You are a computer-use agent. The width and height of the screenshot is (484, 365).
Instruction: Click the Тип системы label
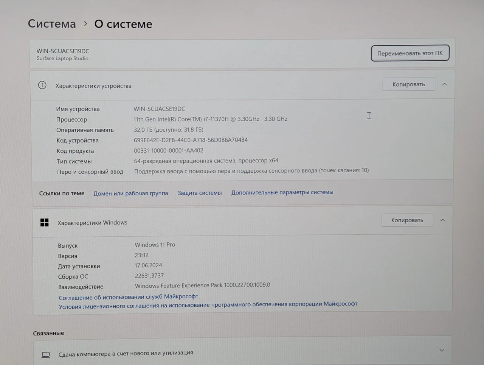74,161
